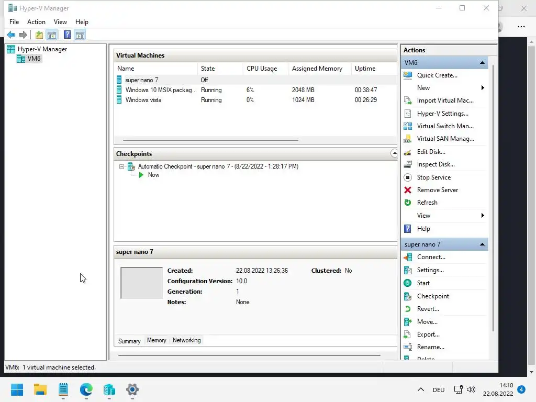The image size is (536, 402).
Task: Toggle the console tree pane toolbar icon
Action: click(x=52, y=35)
